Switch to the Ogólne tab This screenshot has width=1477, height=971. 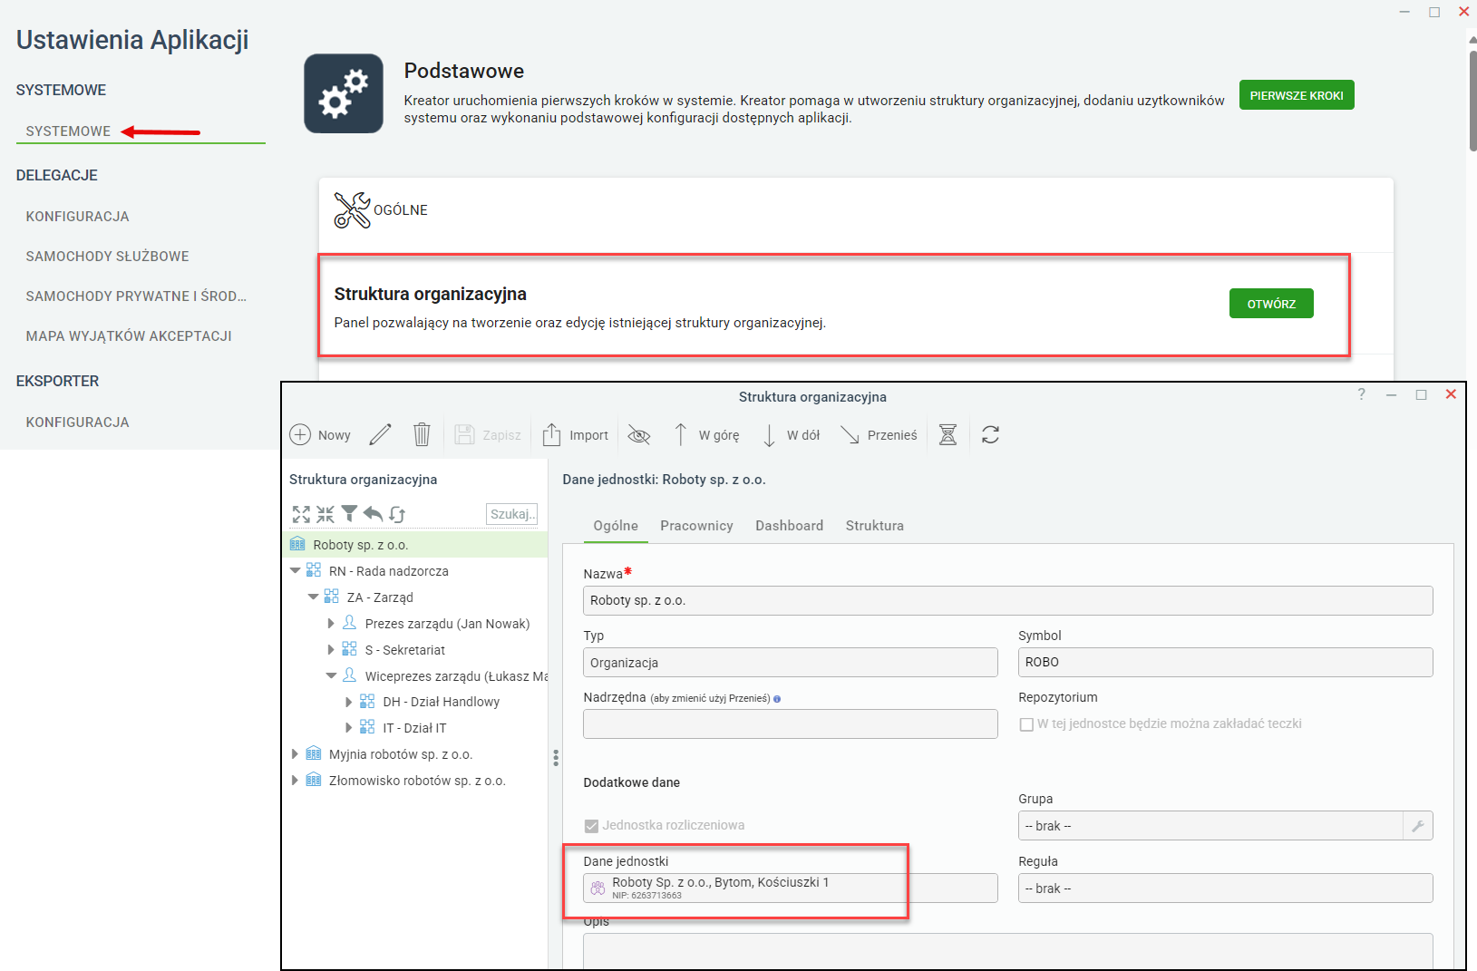(616, 526)
